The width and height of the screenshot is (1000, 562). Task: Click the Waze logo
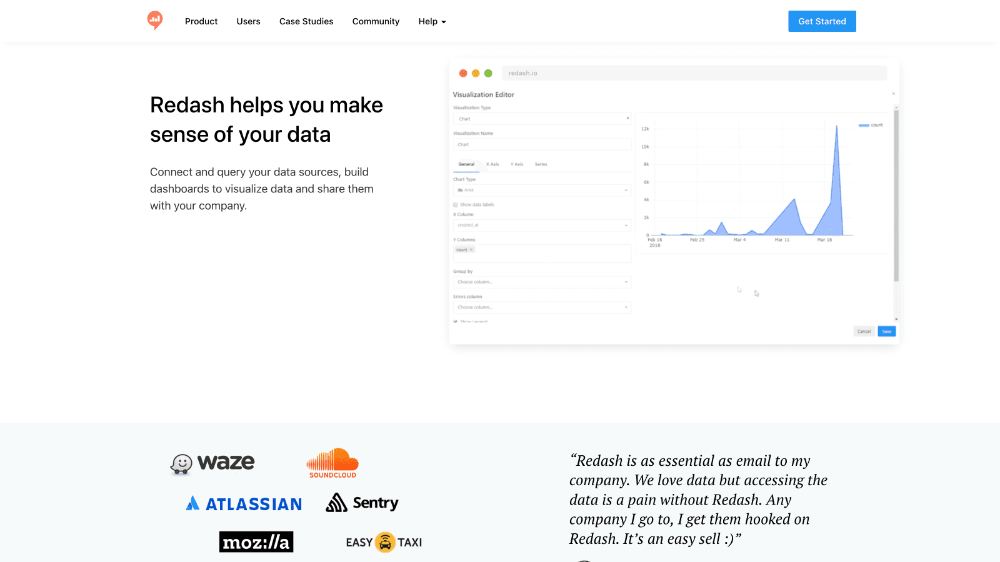[x=212, y=463]
